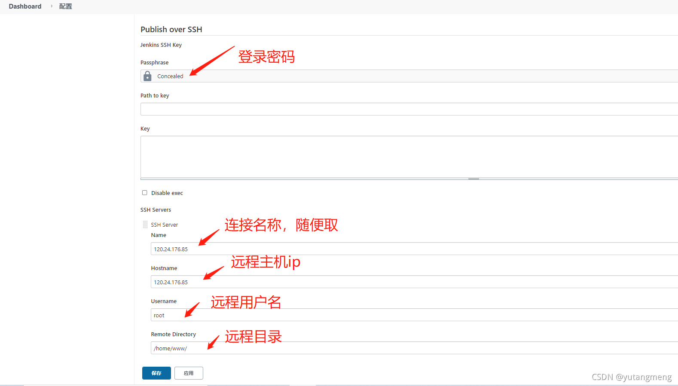Click the SSH Server drag handle icon
Image resolution: width=678 pixels, height=386 pixels.
click(145, 225)
